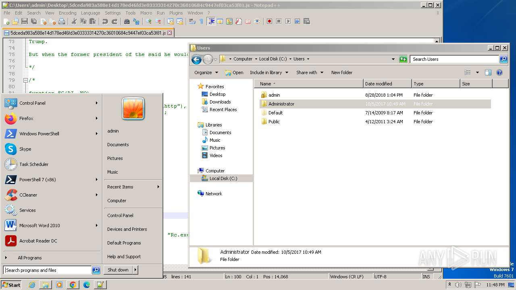Expand Microsoft Word 2010 jump list arrow

coord(97,226)
